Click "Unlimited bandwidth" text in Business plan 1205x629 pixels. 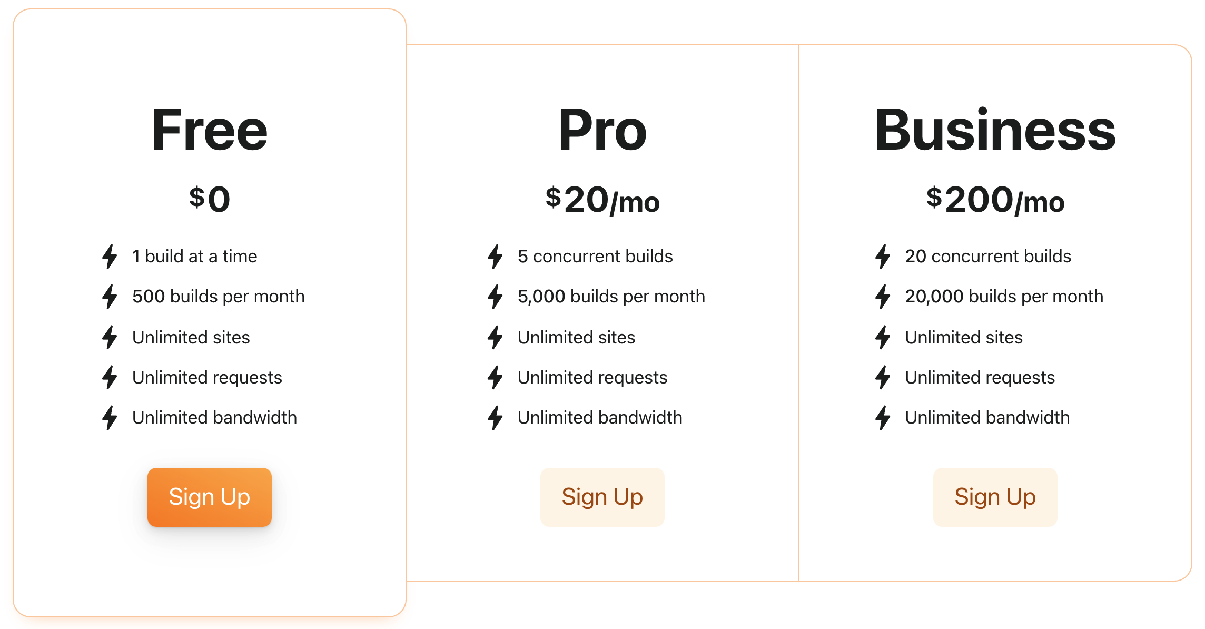pyautogui.click(x=987, y=418)
